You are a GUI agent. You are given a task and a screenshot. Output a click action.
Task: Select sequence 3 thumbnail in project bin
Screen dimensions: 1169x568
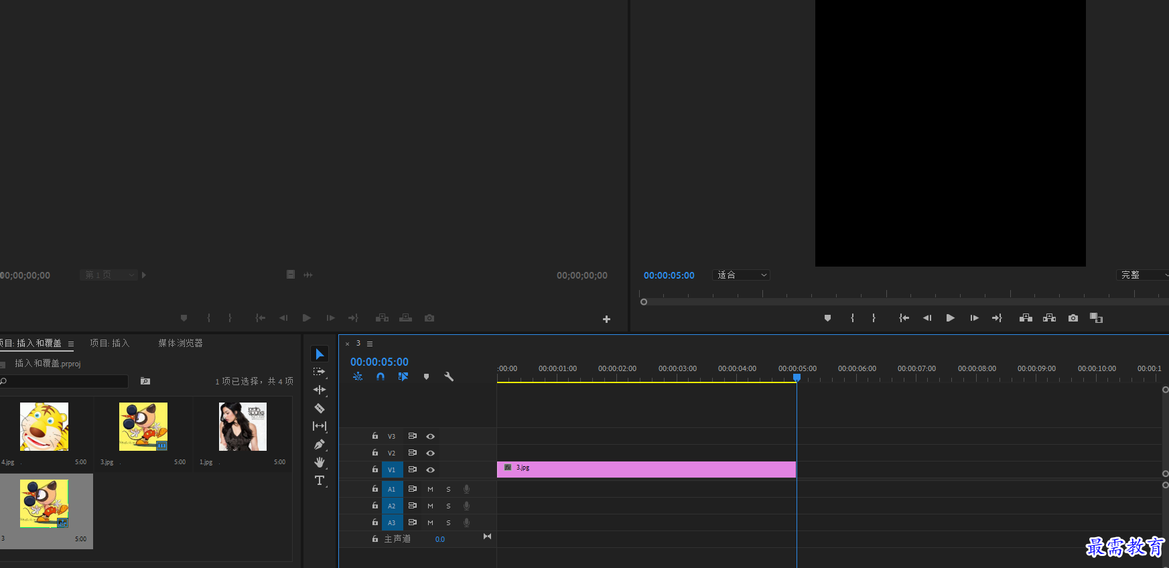(x=44, y=504)
